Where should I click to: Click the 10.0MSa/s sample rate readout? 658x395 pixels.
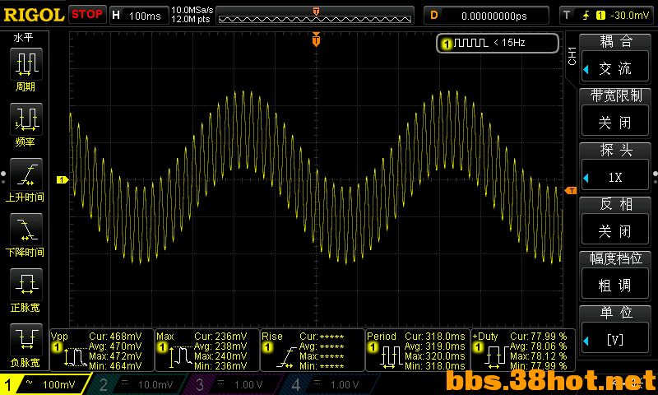tap(192, 10)
